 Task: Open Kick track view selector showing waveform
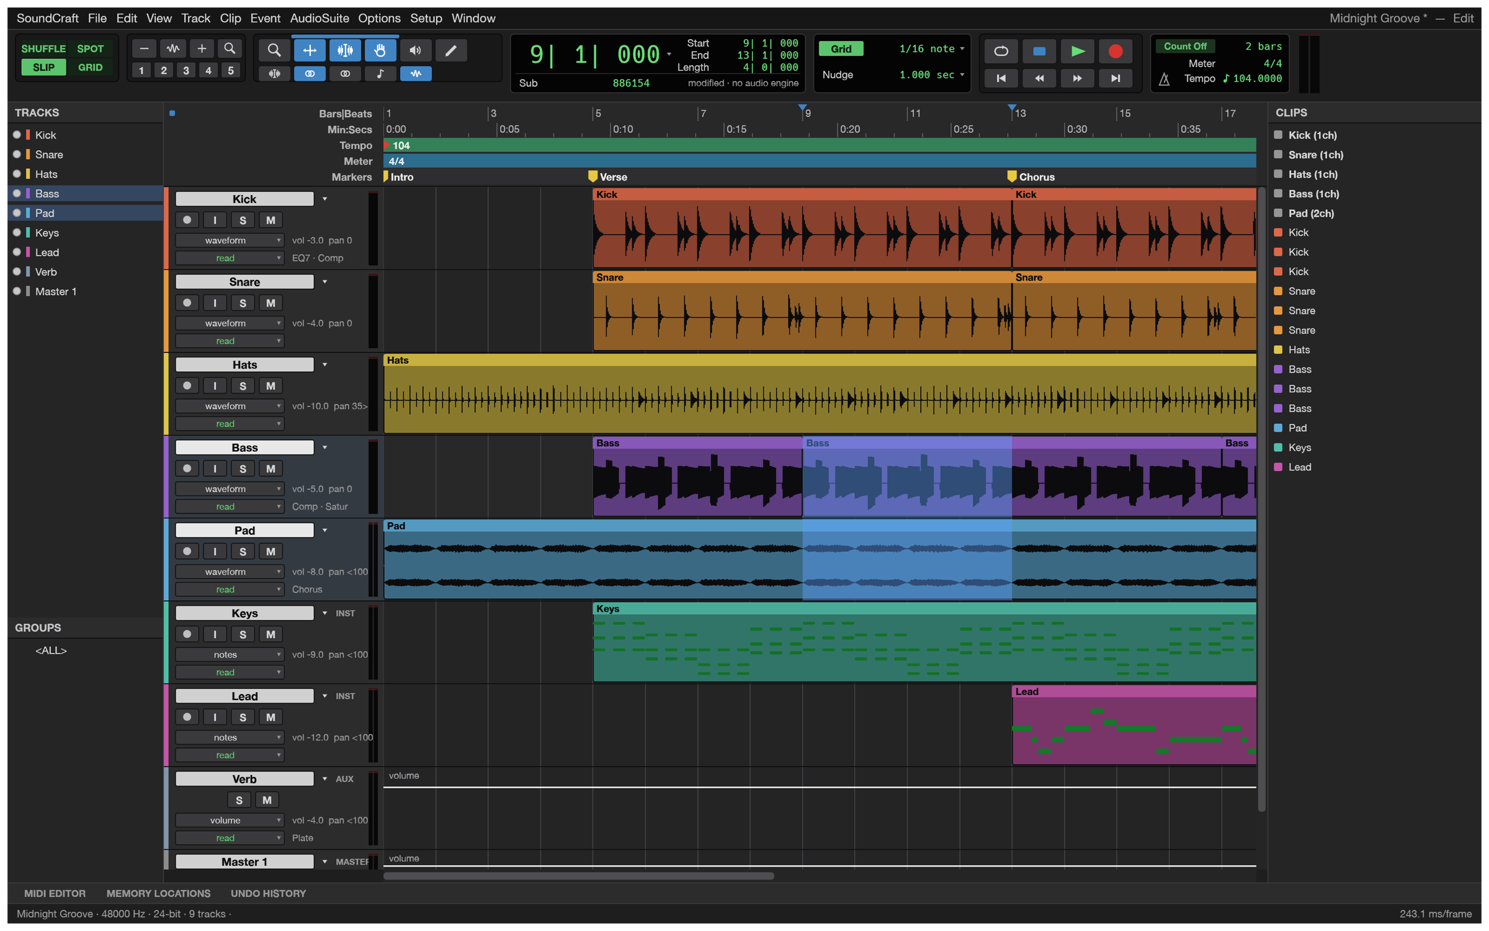point(229,240)
